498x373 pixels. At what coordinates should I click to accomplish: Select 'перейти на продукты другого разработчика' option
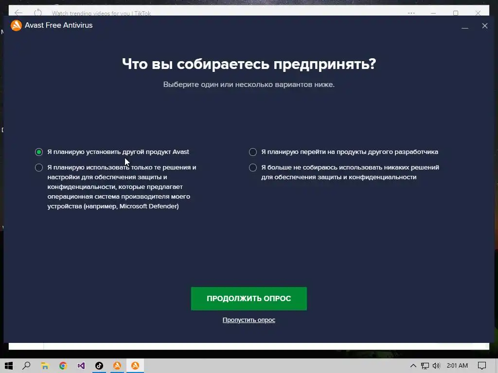click(x=253, y=152)
